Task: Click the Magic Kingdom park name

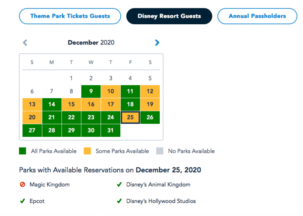Action: coord(49,185)
